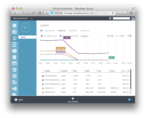Open the All Items grid icon in sidebar

(14, 25)
